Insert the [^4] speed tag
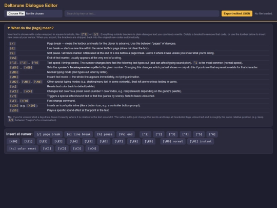 (186, 134)
